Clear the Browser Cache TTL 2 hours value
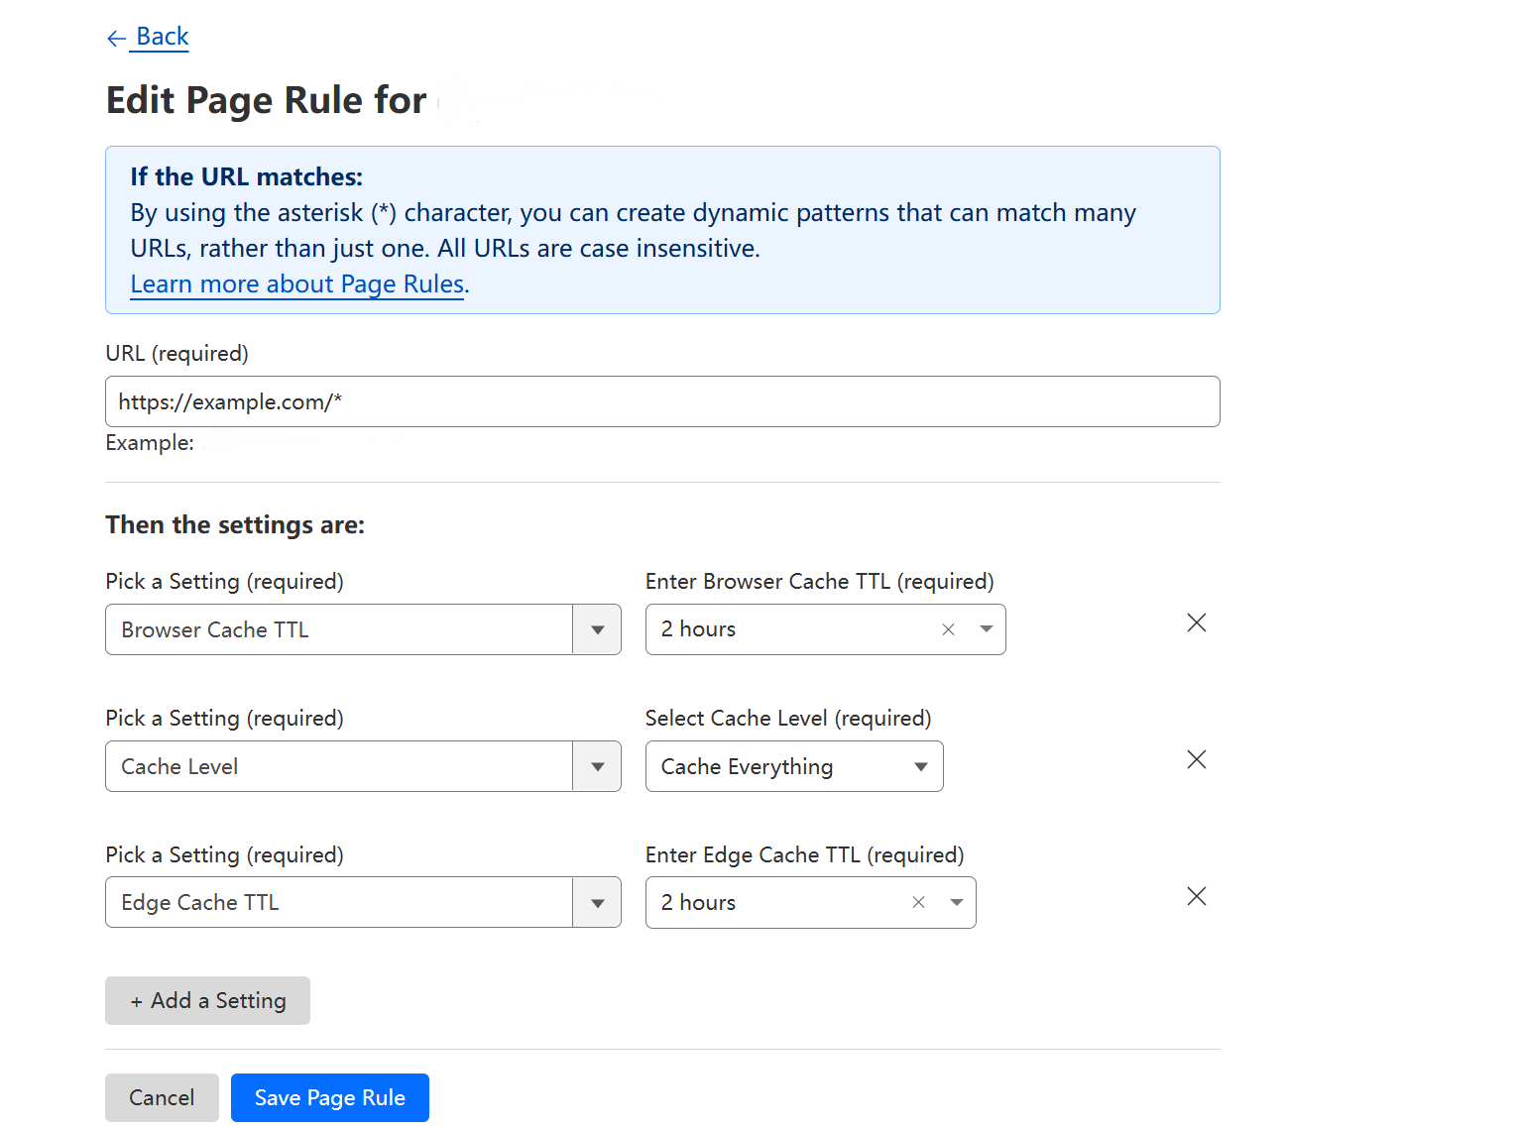The width and height of the screenshot is (1521, 1130). pos(948,629)
